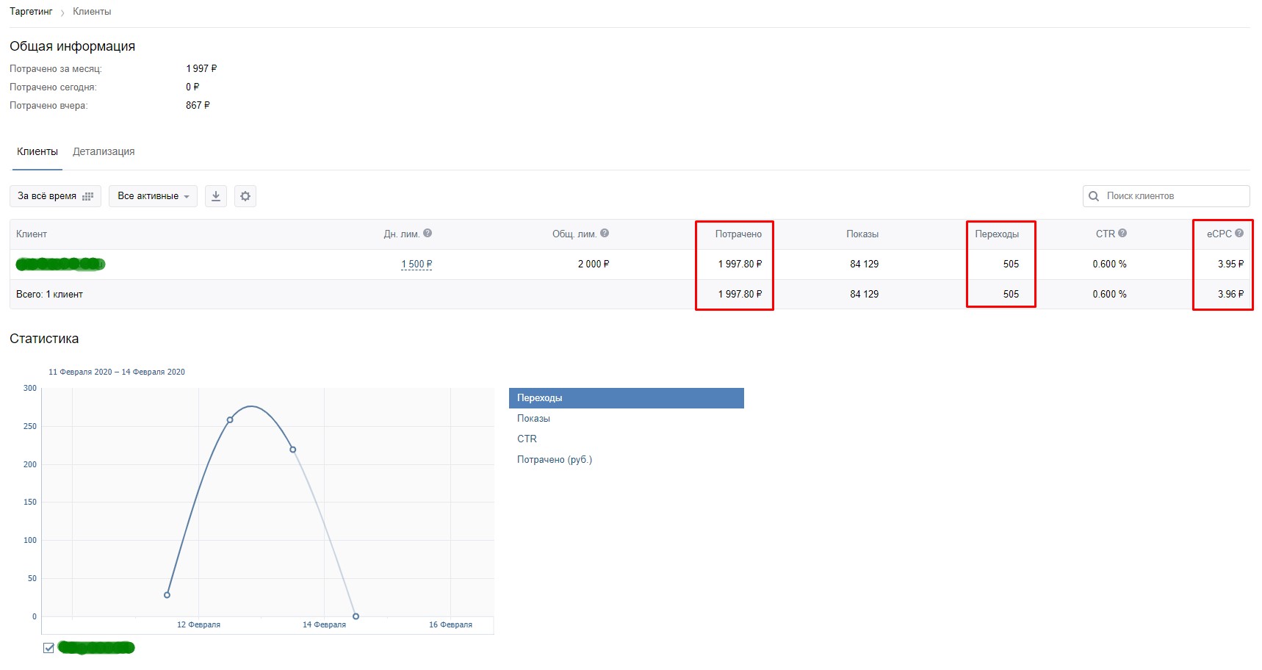
Task: Click the 2 000 ₽ total limit value
Action: 594,264
